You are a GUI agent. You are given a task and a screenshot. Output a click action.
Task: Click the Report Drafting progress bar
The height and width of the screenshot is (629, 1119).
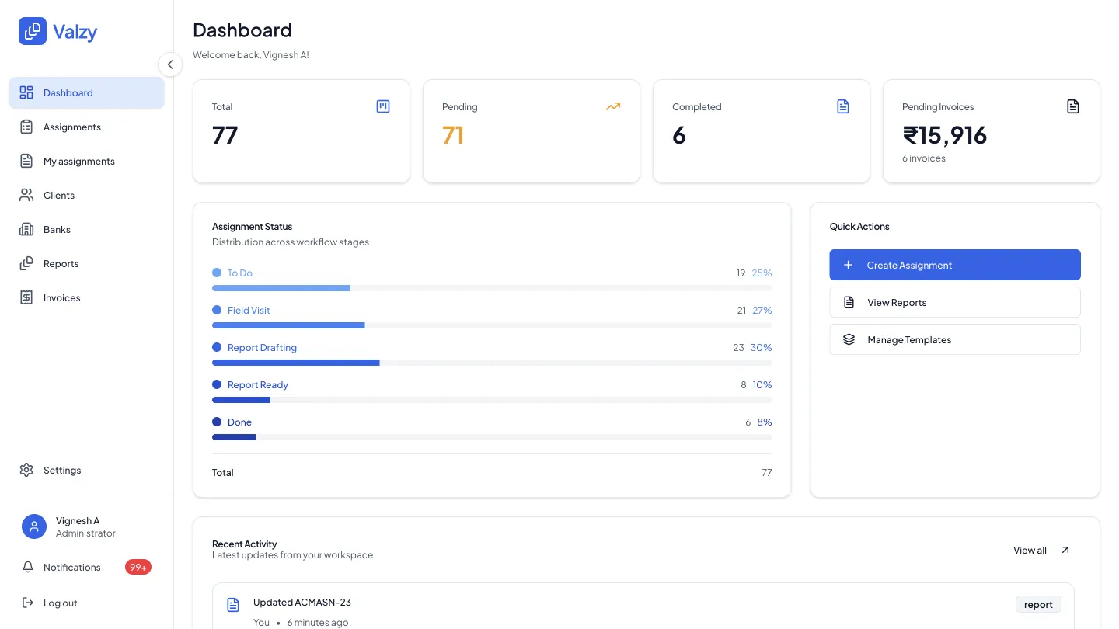click(x=492, y=363)
